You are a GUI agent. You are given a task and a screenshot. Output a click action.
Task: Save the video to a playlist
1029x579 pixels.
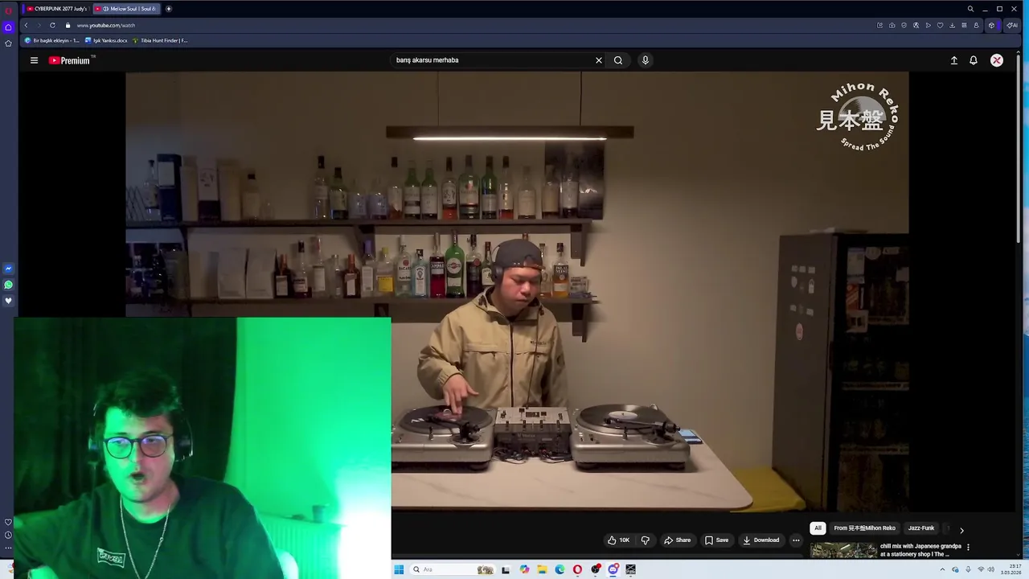point(716,540)
